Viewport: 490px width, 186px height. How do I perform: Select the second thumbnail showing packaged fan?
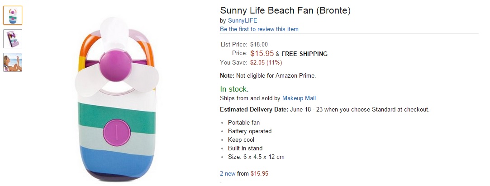(x=13, y=39)
